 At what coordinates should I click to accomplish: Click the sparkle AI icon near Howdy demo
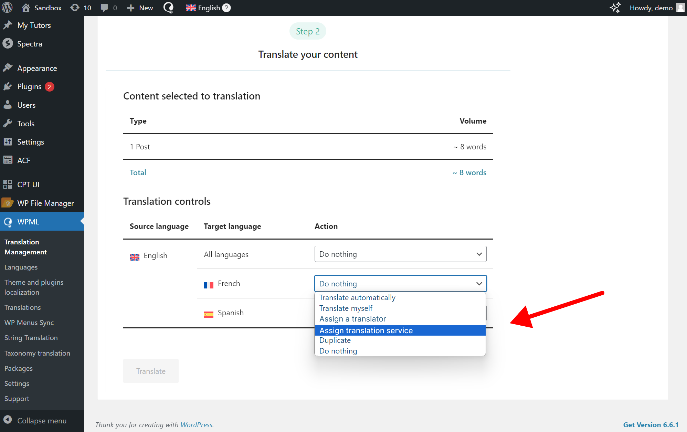tap(615, 8)
